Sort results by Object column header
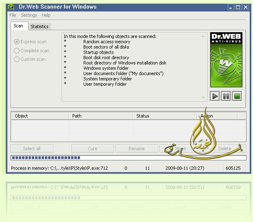 pyautogui.click(x=40, y=116)
